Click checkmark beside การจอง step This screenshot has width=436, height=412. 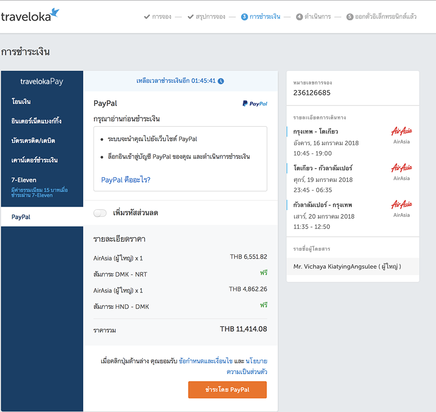point(147,16)
